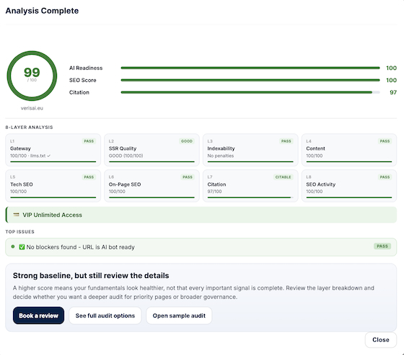Screen dimensions: 404x355
Task: Click the 99 overall score circle
Action: 32,76
